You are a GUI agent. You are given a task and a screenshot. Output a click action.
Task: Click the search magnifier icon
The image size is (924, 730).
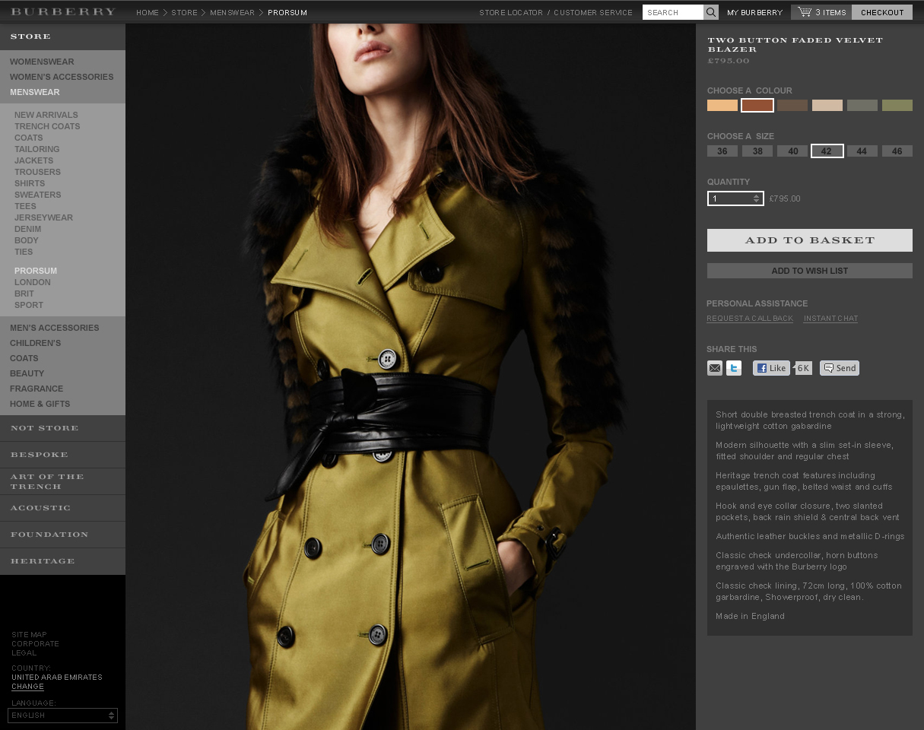click(x=710, y=12)
